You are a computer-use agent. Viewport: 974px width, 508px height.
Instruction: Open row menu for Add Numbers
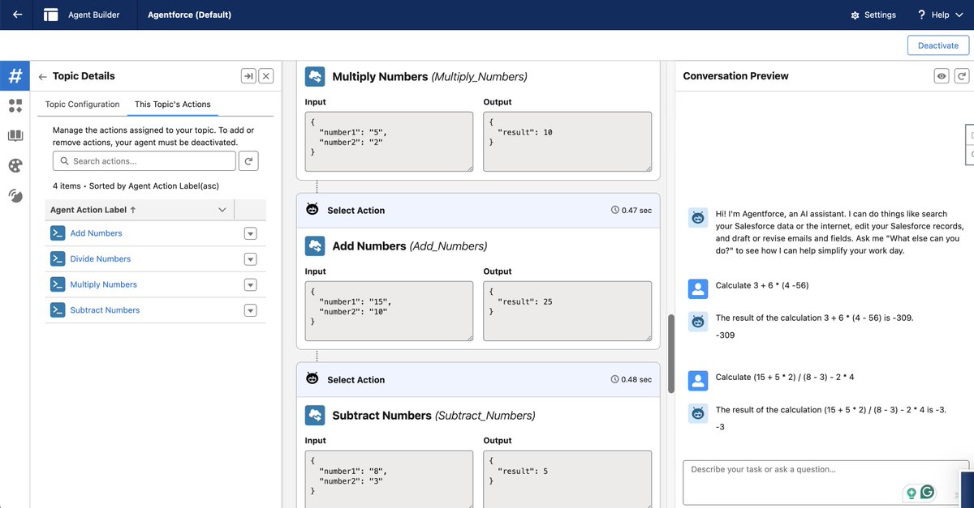click(x=250, y=234)
